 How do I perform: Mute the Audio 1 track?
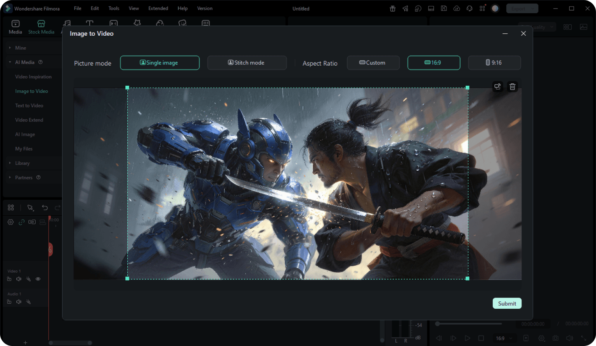coord(19,302)
